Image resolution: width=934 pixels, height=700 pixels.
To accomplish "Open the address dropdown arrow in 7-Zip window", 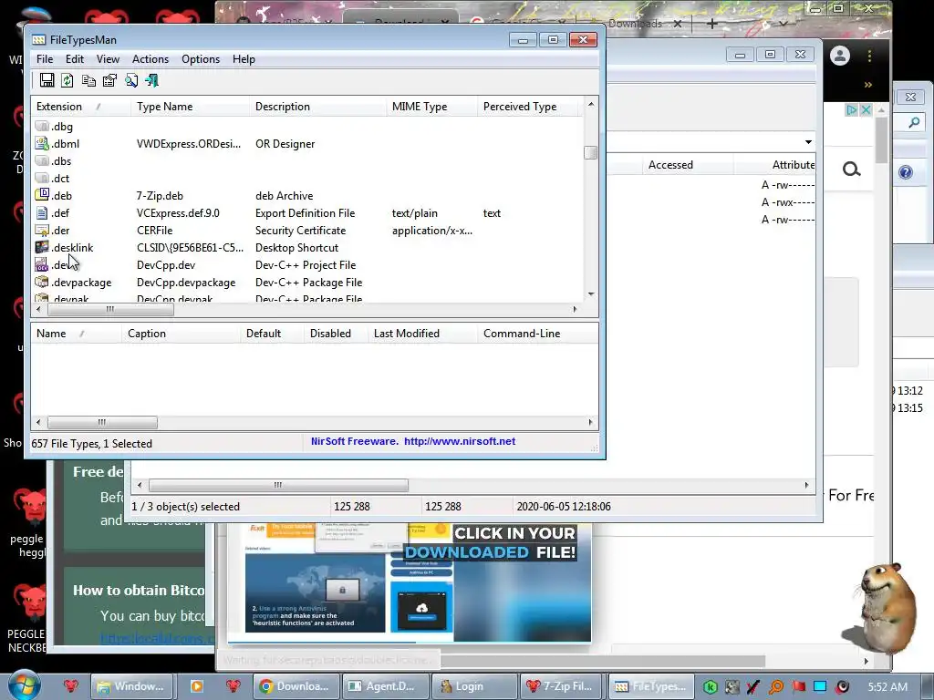I will [808, 142].
